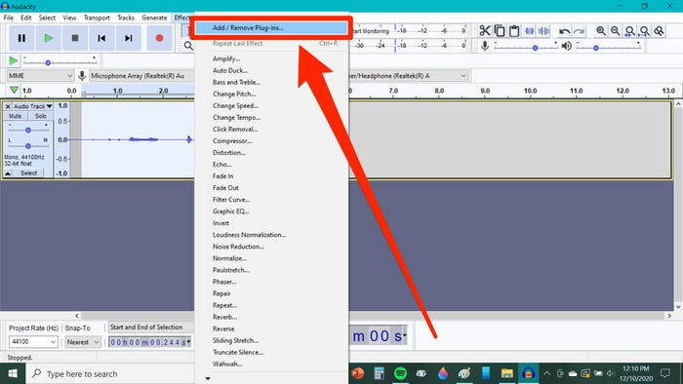Click the green Play button

49,38
